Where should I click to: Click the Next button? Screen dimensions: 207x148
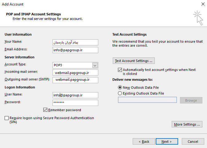167,142
